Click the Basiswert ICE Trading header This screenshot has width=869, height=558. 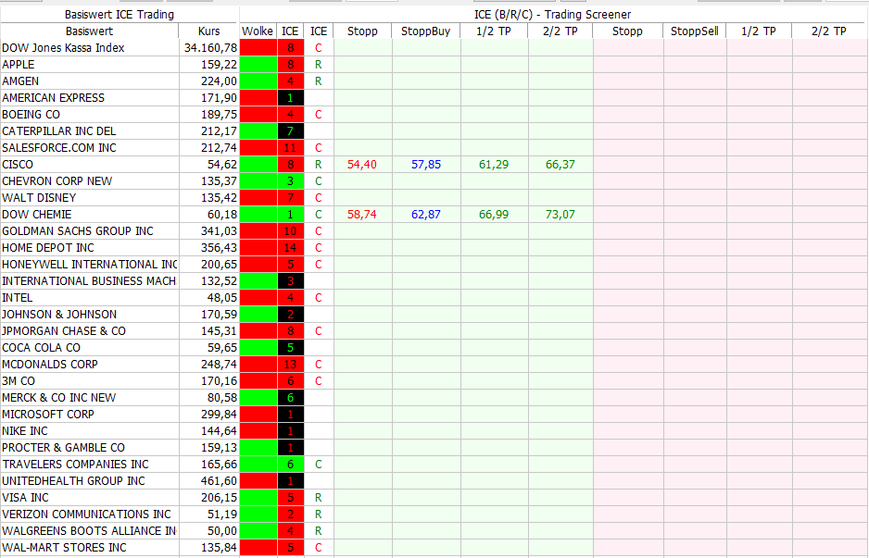[x=120, y=15]
